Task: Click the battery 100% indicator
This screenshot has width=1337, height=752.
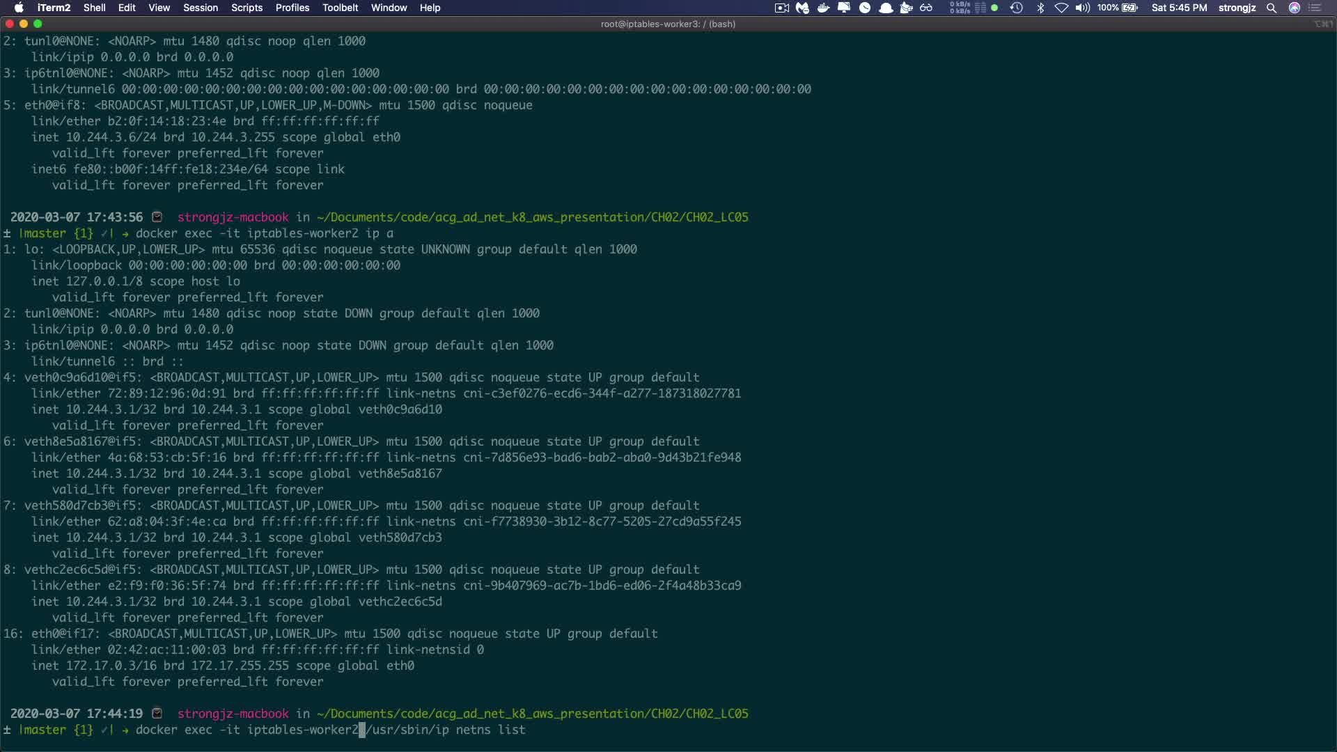Action: click(1118, 8)
